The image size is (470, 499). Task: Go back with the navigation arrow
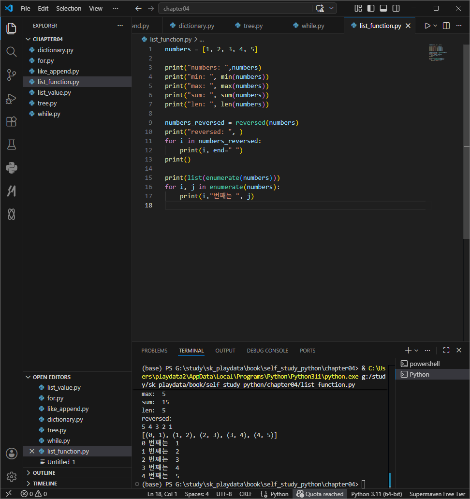coord(138,9)
